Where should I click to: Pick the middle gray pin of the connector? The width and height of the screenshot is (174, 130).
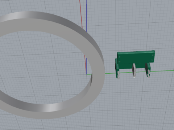(134, 70)
